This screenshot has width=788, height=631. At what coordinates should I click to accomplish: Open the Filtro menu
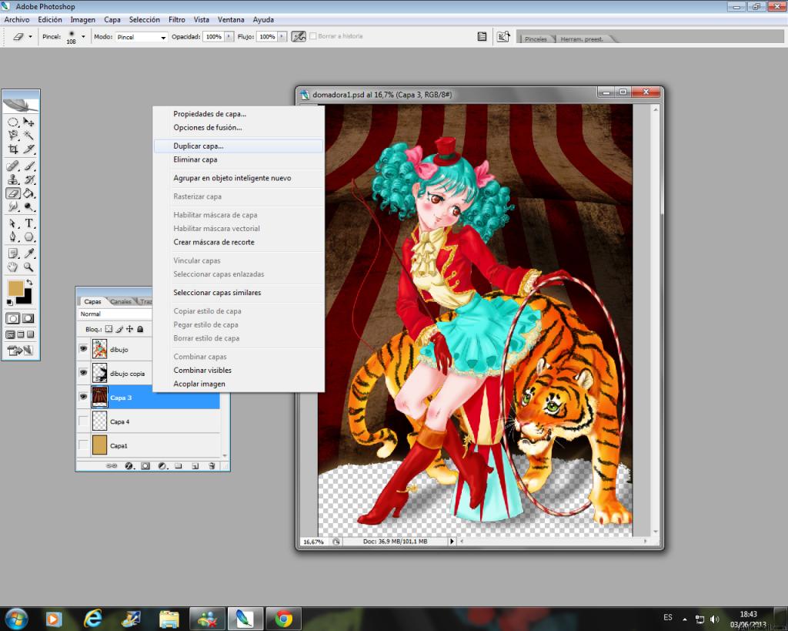[x=177, y=19]
